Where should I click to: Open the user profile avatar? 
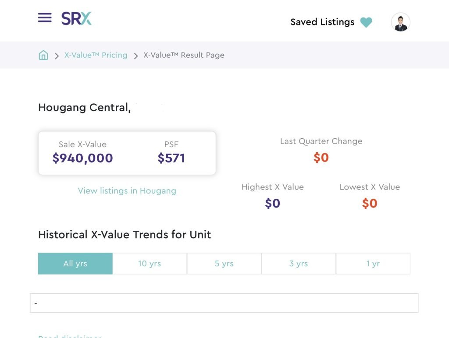400,22
